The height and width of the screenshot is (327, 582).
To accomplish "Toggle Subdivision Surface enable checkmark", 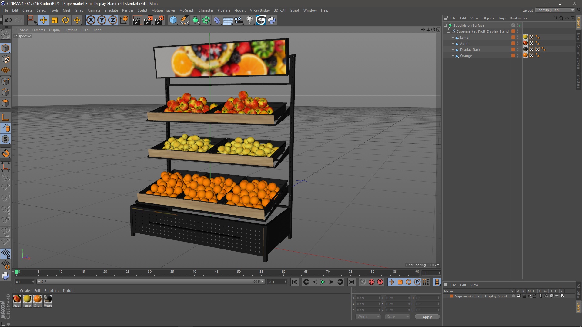I will pos(520,25).
